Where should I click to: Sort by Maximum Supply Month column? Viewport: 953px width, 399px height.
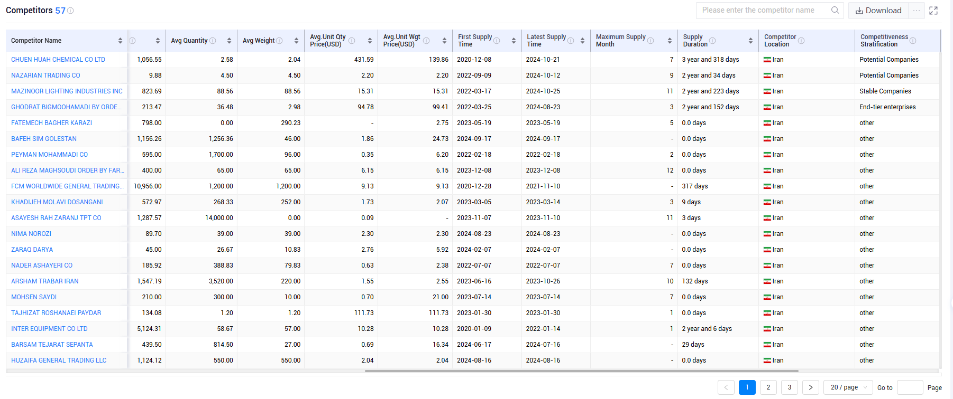[x=670, y=41]
